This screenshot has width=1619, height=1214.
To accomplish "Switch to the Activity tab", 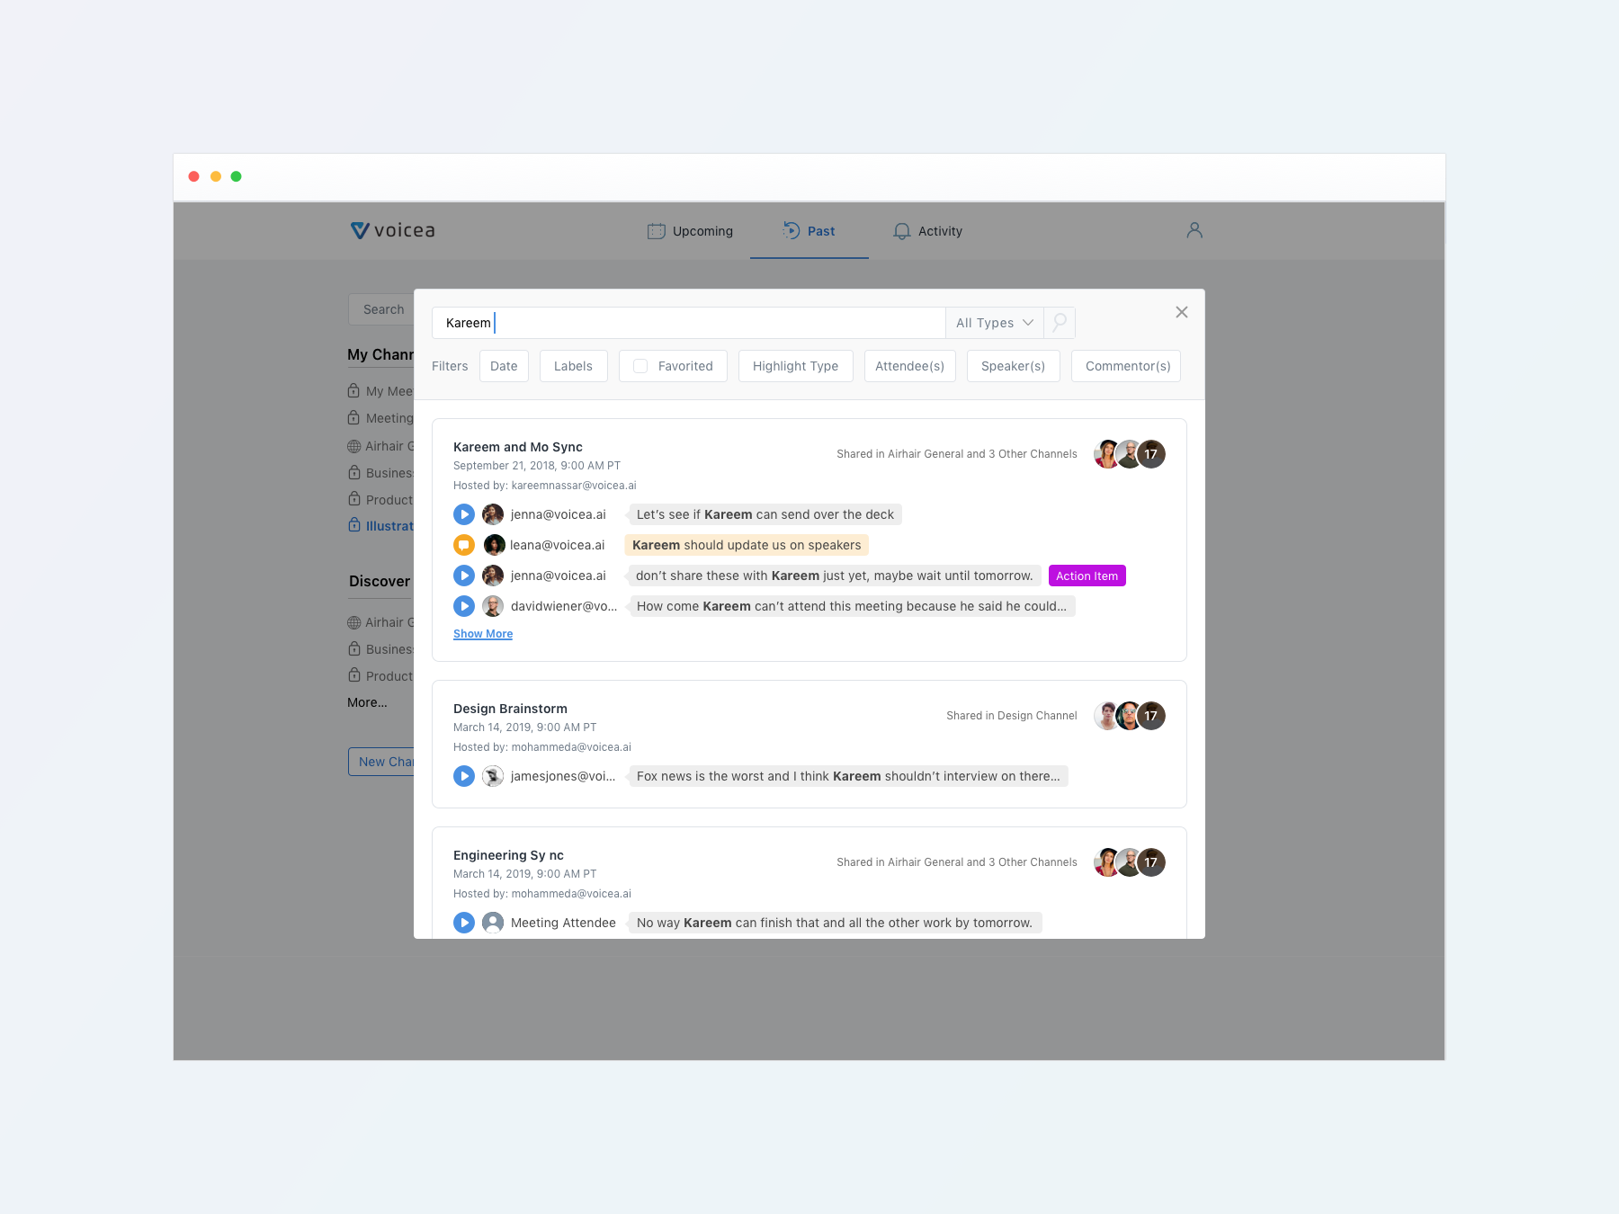I will 927,231.
